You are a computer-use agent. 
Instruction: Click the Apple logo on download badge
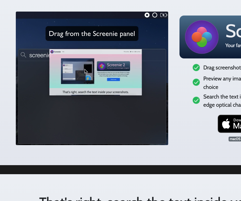point(226,123)
